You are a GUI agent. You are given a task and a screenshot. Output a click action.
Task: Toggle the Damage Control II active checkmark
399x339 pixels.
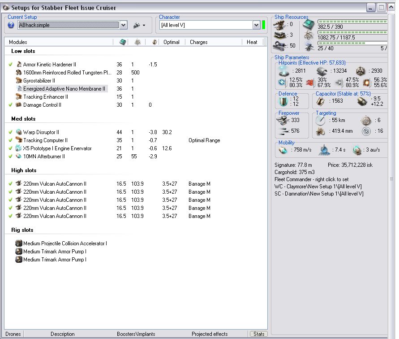coord(10,105)
